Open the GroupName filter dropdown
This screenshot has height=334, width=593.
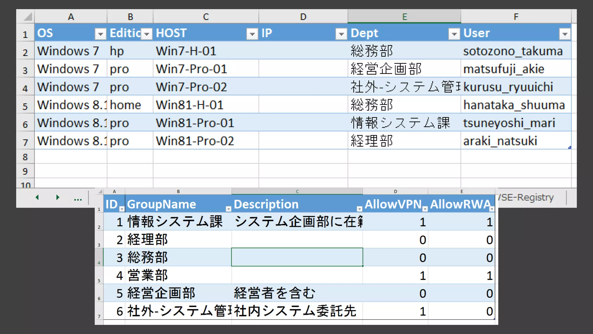(228, 209)
